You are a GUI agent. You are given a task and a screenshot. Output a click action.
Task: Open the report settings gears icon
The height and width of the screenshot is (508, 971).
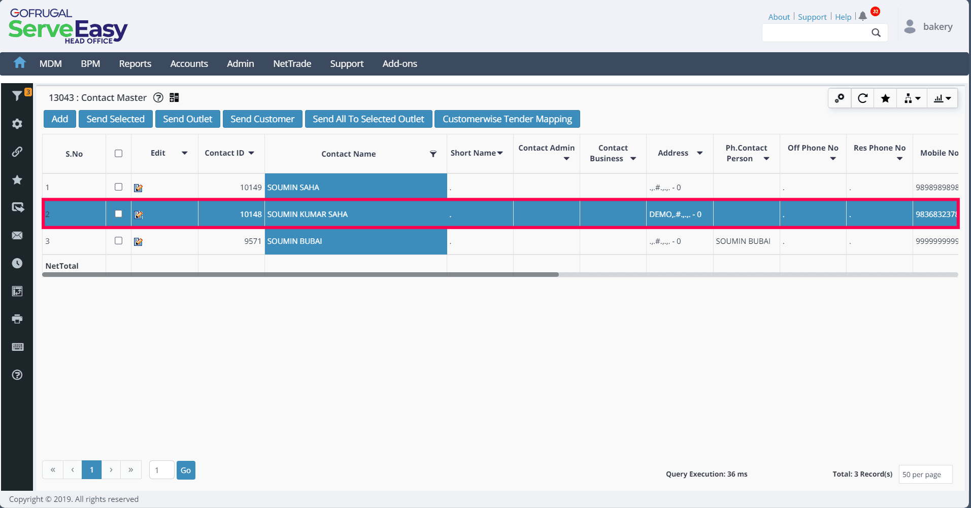840,98
